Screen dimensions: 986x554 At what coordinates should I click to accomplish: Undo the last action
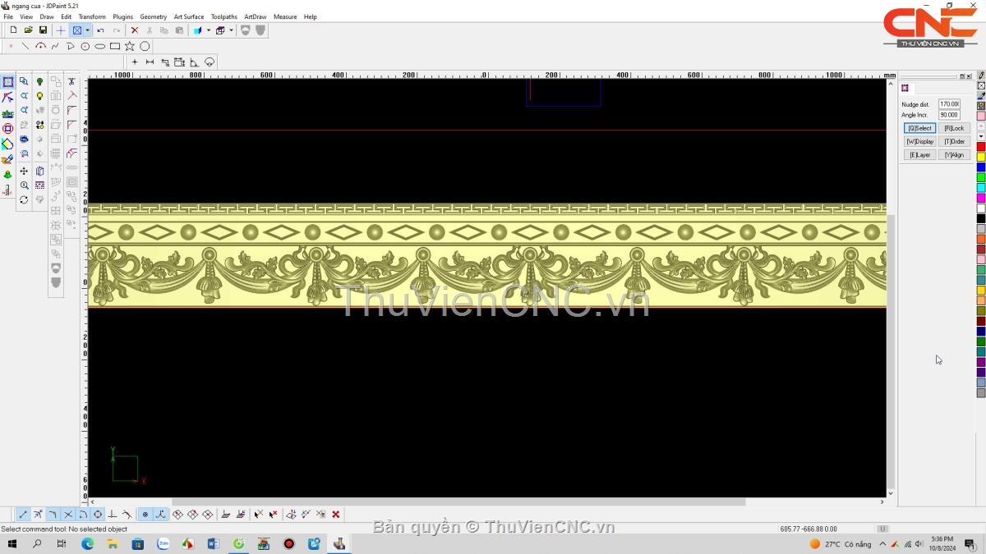coord(100,30)
